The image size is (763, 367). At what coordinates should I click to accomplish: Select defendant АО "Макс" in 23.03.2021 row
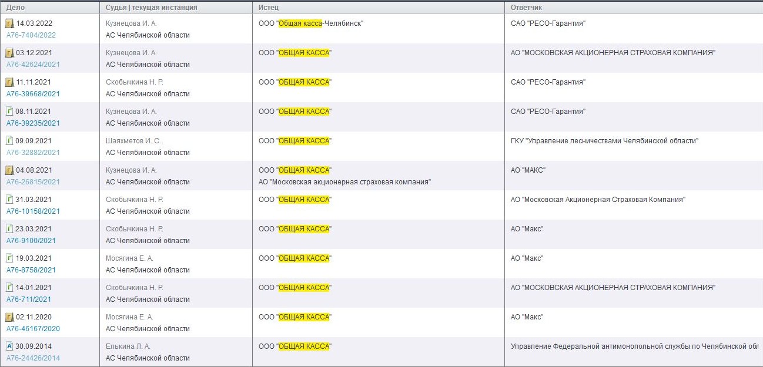pos(527,229)
